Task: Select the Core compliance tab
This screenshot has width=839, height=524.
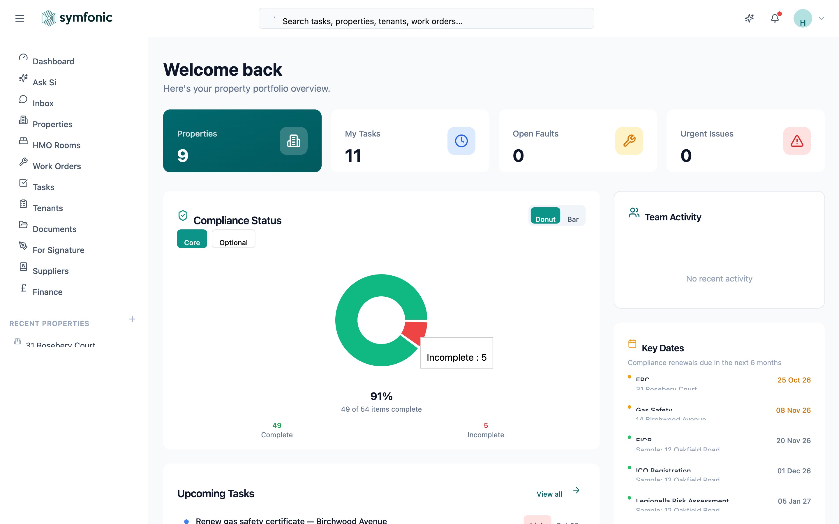Action: pyautogui.click(x=192, y=239)
